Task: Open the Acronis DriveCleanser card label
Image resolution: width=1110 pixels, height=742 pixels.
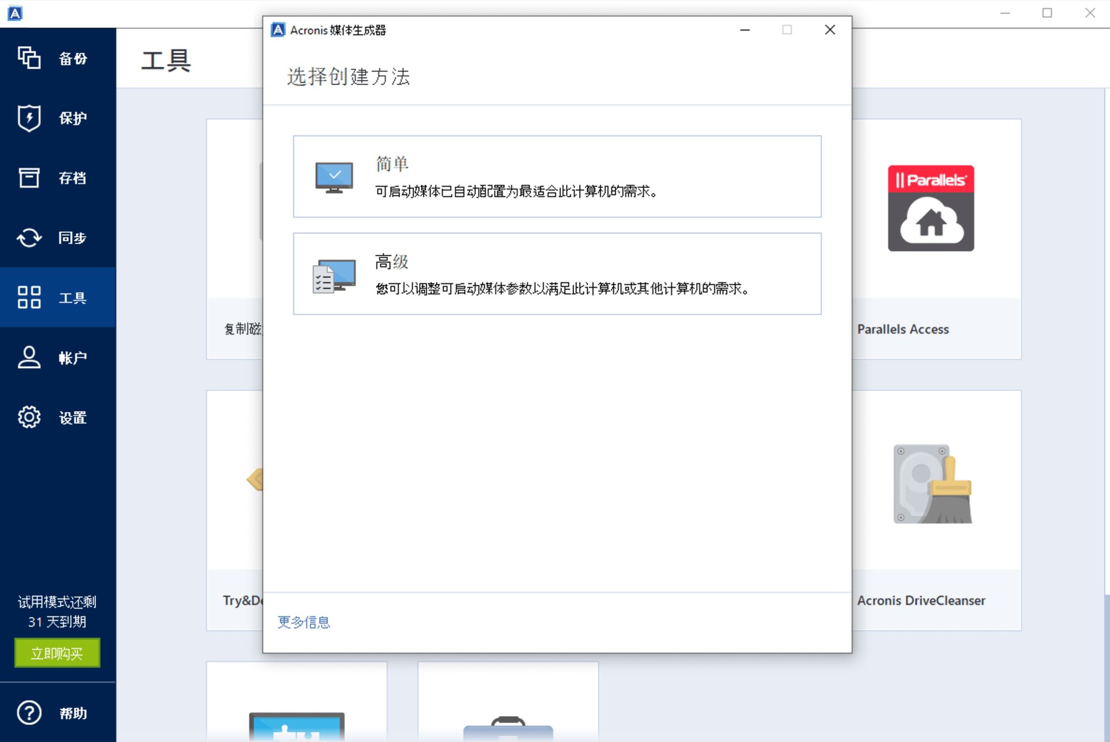Action: pyautogui.click(x=921, y=600)
